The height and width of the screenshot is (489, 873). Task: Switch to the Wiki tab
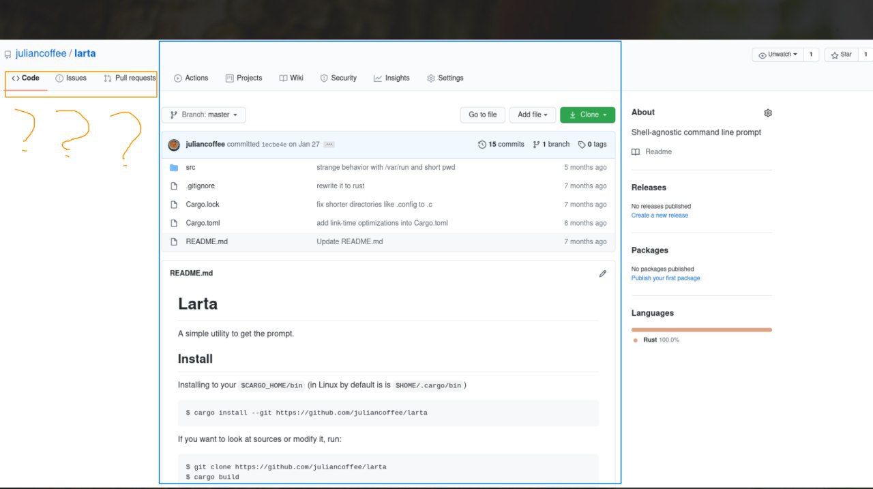tap(291, 78)
